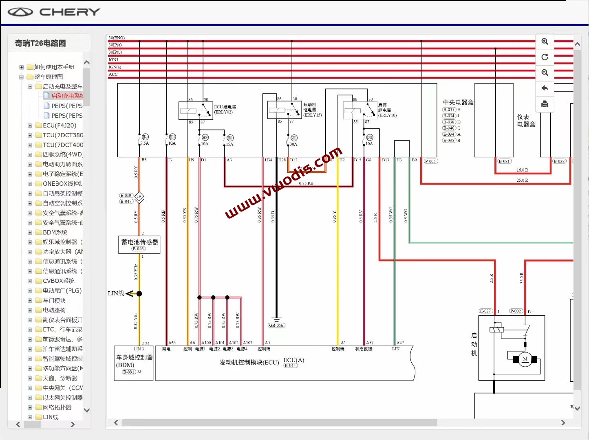The image size is (589, 440).
Task: Click the folder icon beside 车门模块
Action: 39,301
